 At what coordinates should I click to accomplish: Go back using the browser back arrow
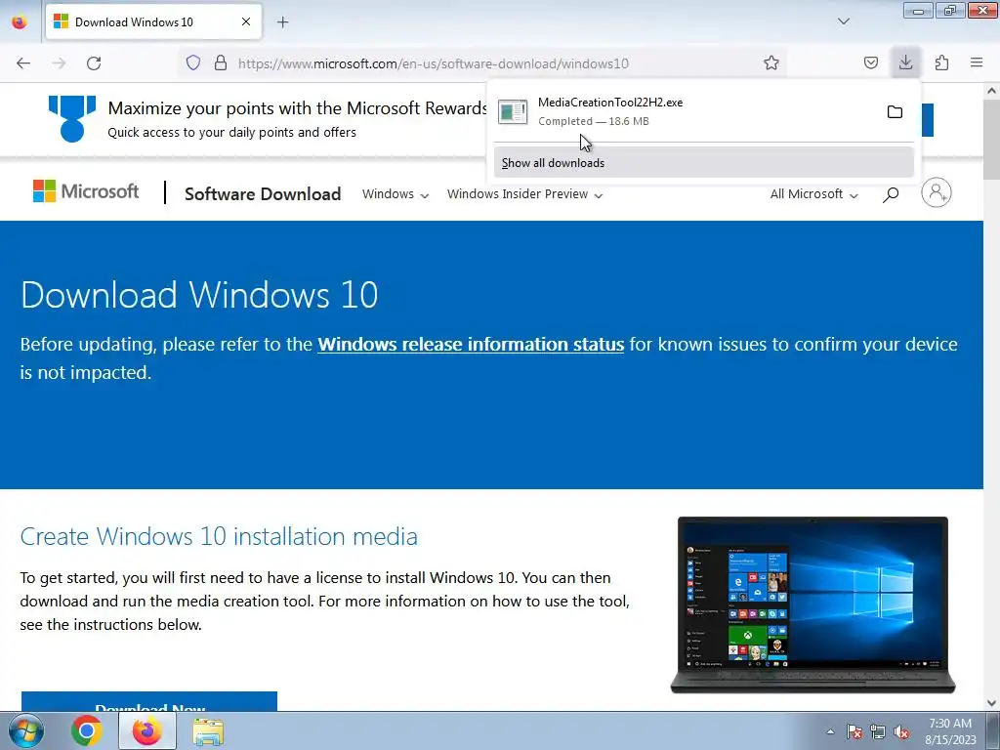[x=23, y=63]
